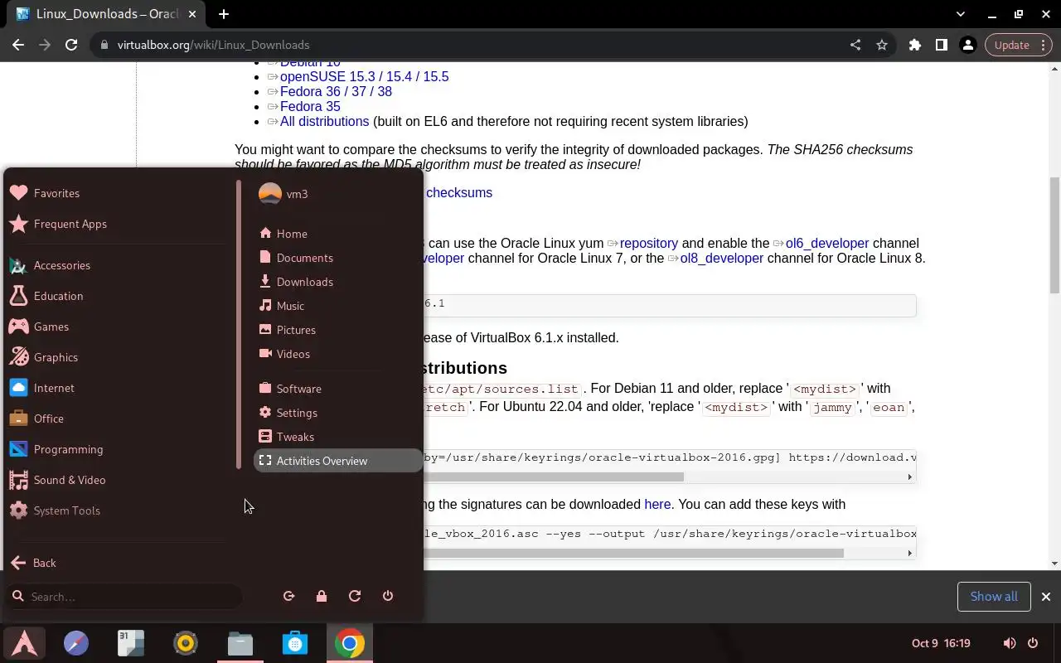Open the All distributions link
This screenshot has height=663, width=1061.
(324, 121)
